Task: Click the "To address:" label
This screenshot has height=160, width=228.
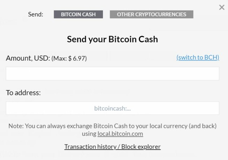Action: pos(23,93)
